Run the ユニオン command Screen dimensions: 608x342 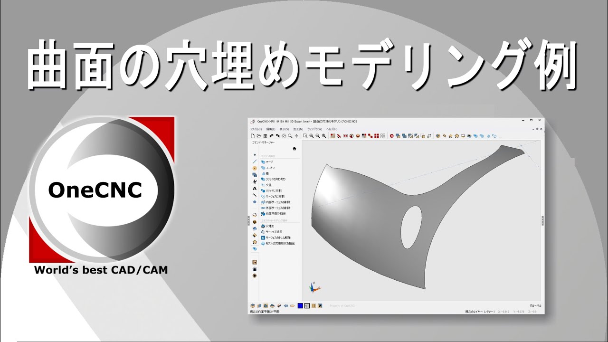point(268,168)
